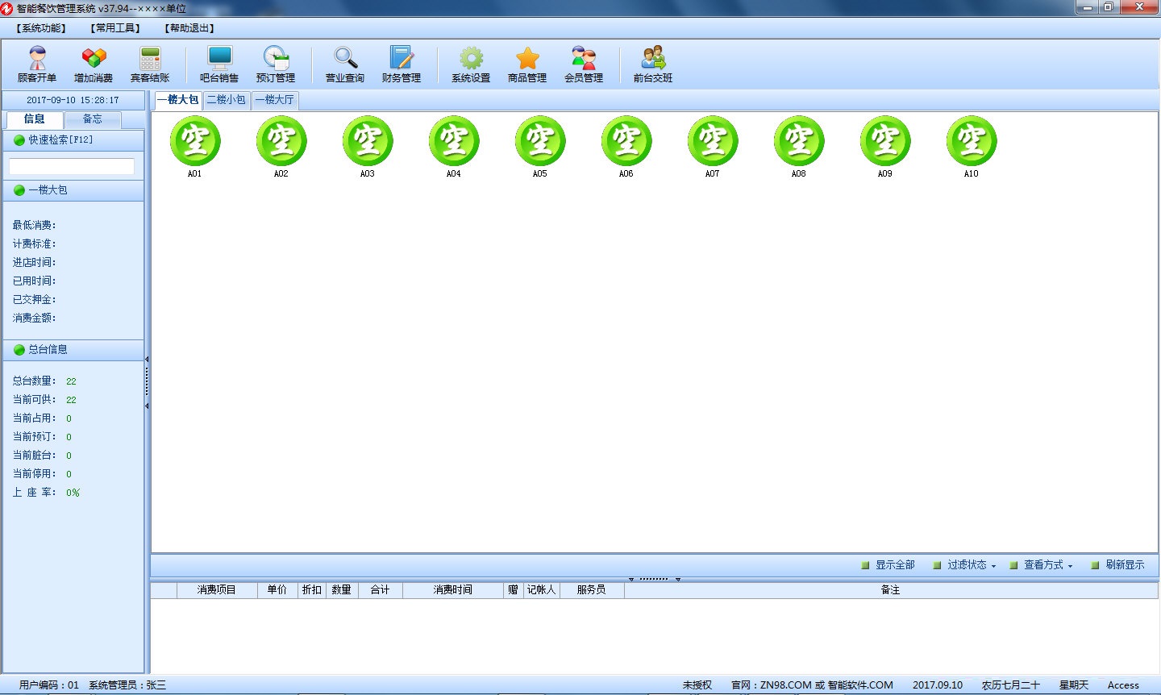Open 商品管理 star icon
The height and width of the screenshot is (695, 1161).
pos(527,64)
